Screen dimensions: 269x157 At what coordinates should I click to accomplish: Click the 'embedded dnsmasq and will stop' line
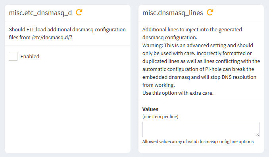(199, 77)
